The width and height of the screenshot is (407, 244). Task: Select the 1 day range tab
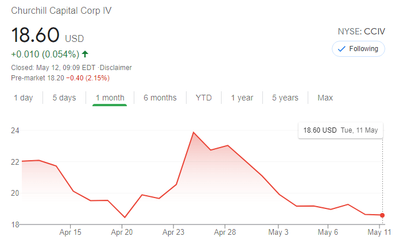click(x=24, y=98)
